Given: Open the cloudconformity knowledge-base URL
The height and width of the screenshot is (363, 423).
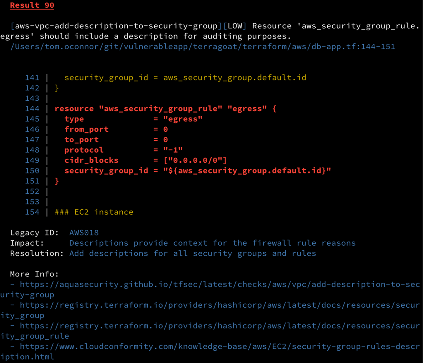Looking at the screenshot, I should [x=220, y=346].
